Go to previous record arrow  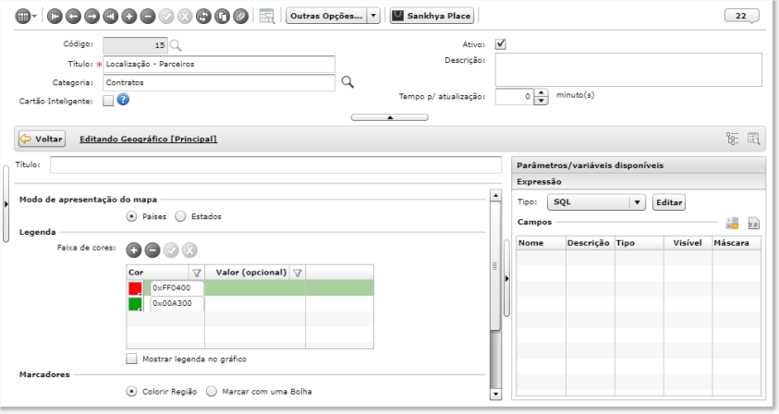click(x=74, y=17)
